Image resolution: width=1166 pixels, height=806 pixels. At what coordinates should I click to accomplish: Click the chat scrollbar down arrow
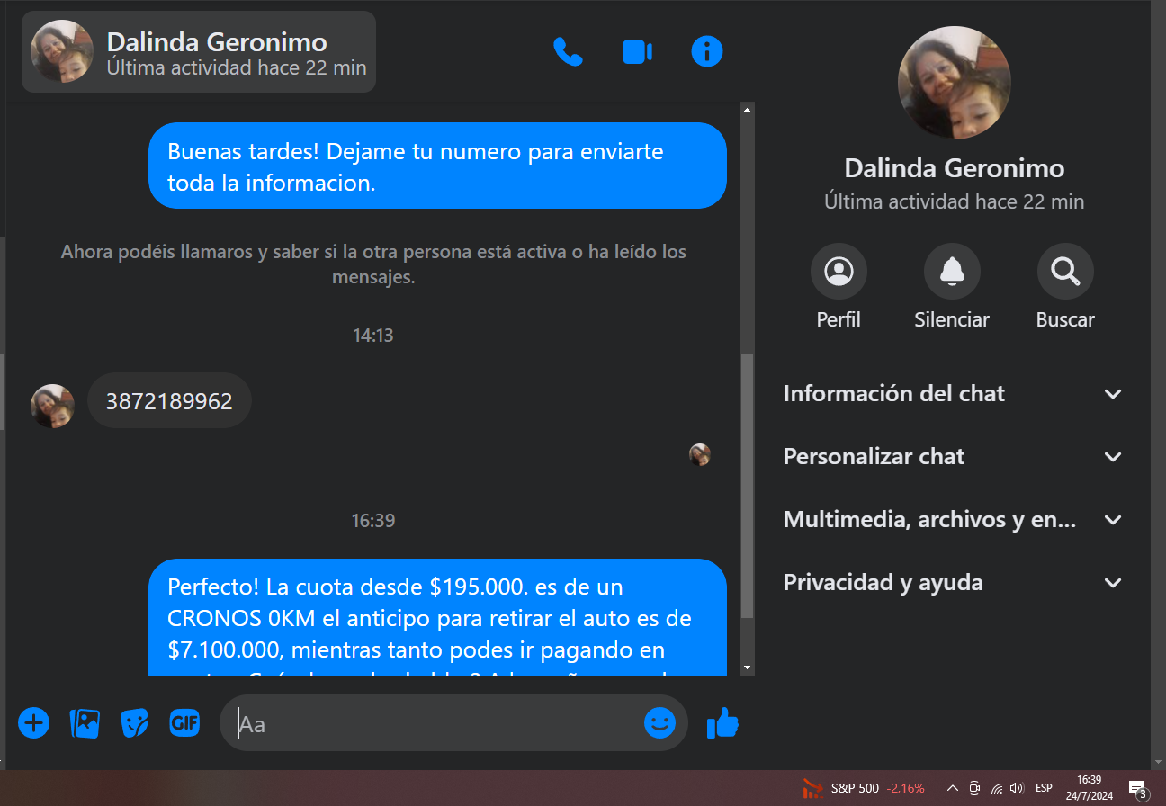pos(746,667)
